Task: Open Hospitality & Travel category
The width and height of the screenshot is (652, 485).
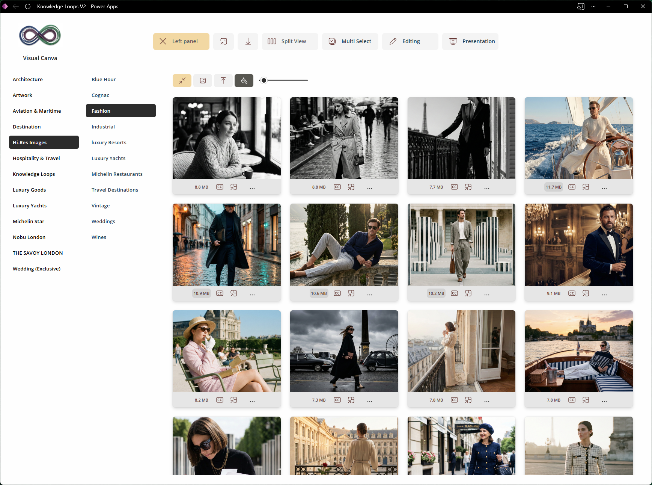Action: (x=36, y=158)
